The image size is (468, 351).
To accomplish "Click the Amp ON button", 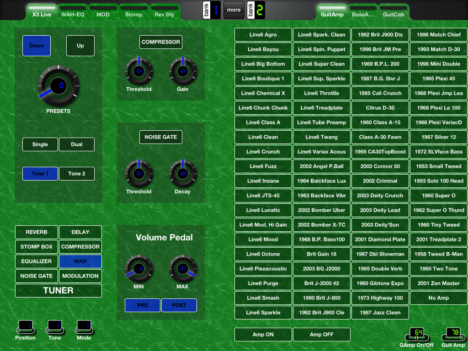I will [x=263, y=334].
